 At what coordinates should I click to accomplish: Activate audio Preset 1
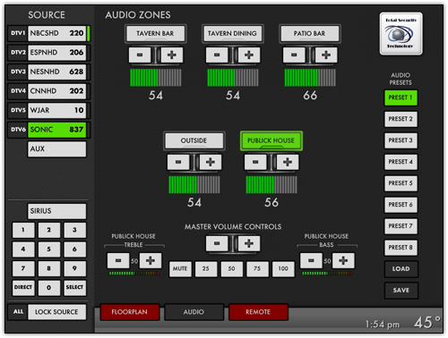tap(401, 97)
